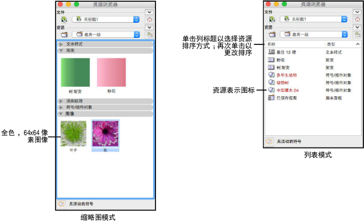Image resolution: width=364 pixels, height=221 pixels.
Task: Click the folder icon in list mode window
Action: pyautogui.click(x=272, y=34)
